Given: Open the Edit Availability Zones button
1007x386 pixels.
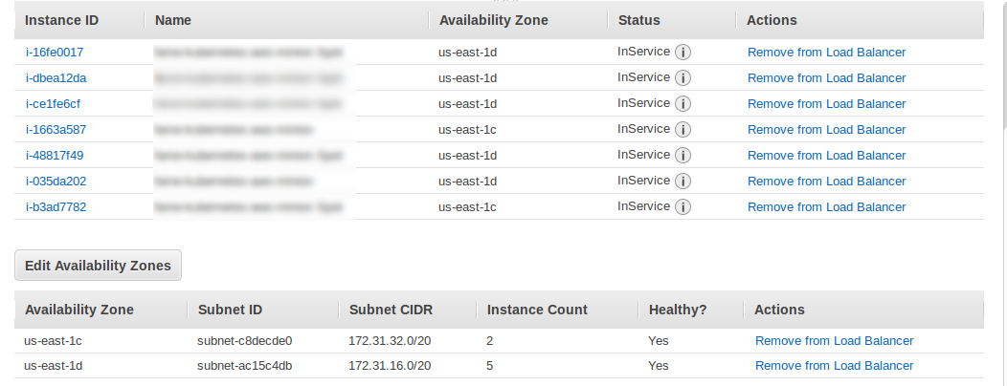Looking at the screenshot, I should pos(99,266).
